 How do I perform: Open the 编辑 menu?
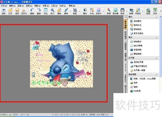click(x=12, y=6)
